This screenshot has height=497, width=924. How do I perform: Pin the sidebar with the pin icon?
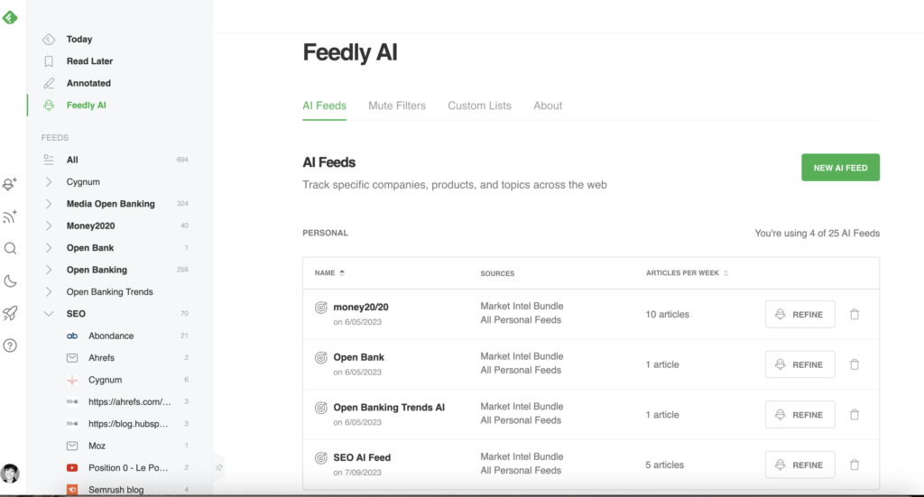coord(218,468)
